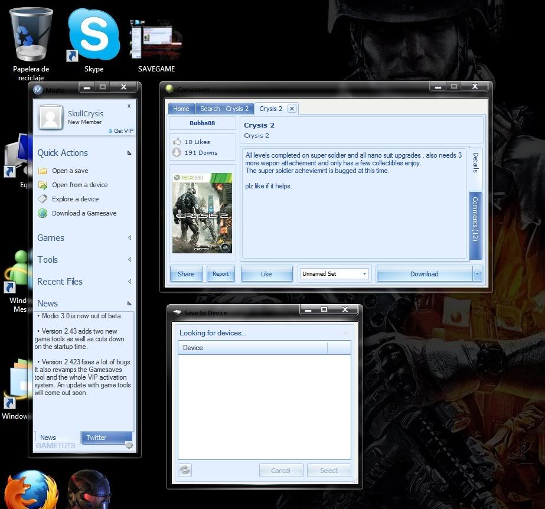This screenshot has width=545, height=509.
Task: Expand the Recent Files section
Action: [x=129, y=281]
